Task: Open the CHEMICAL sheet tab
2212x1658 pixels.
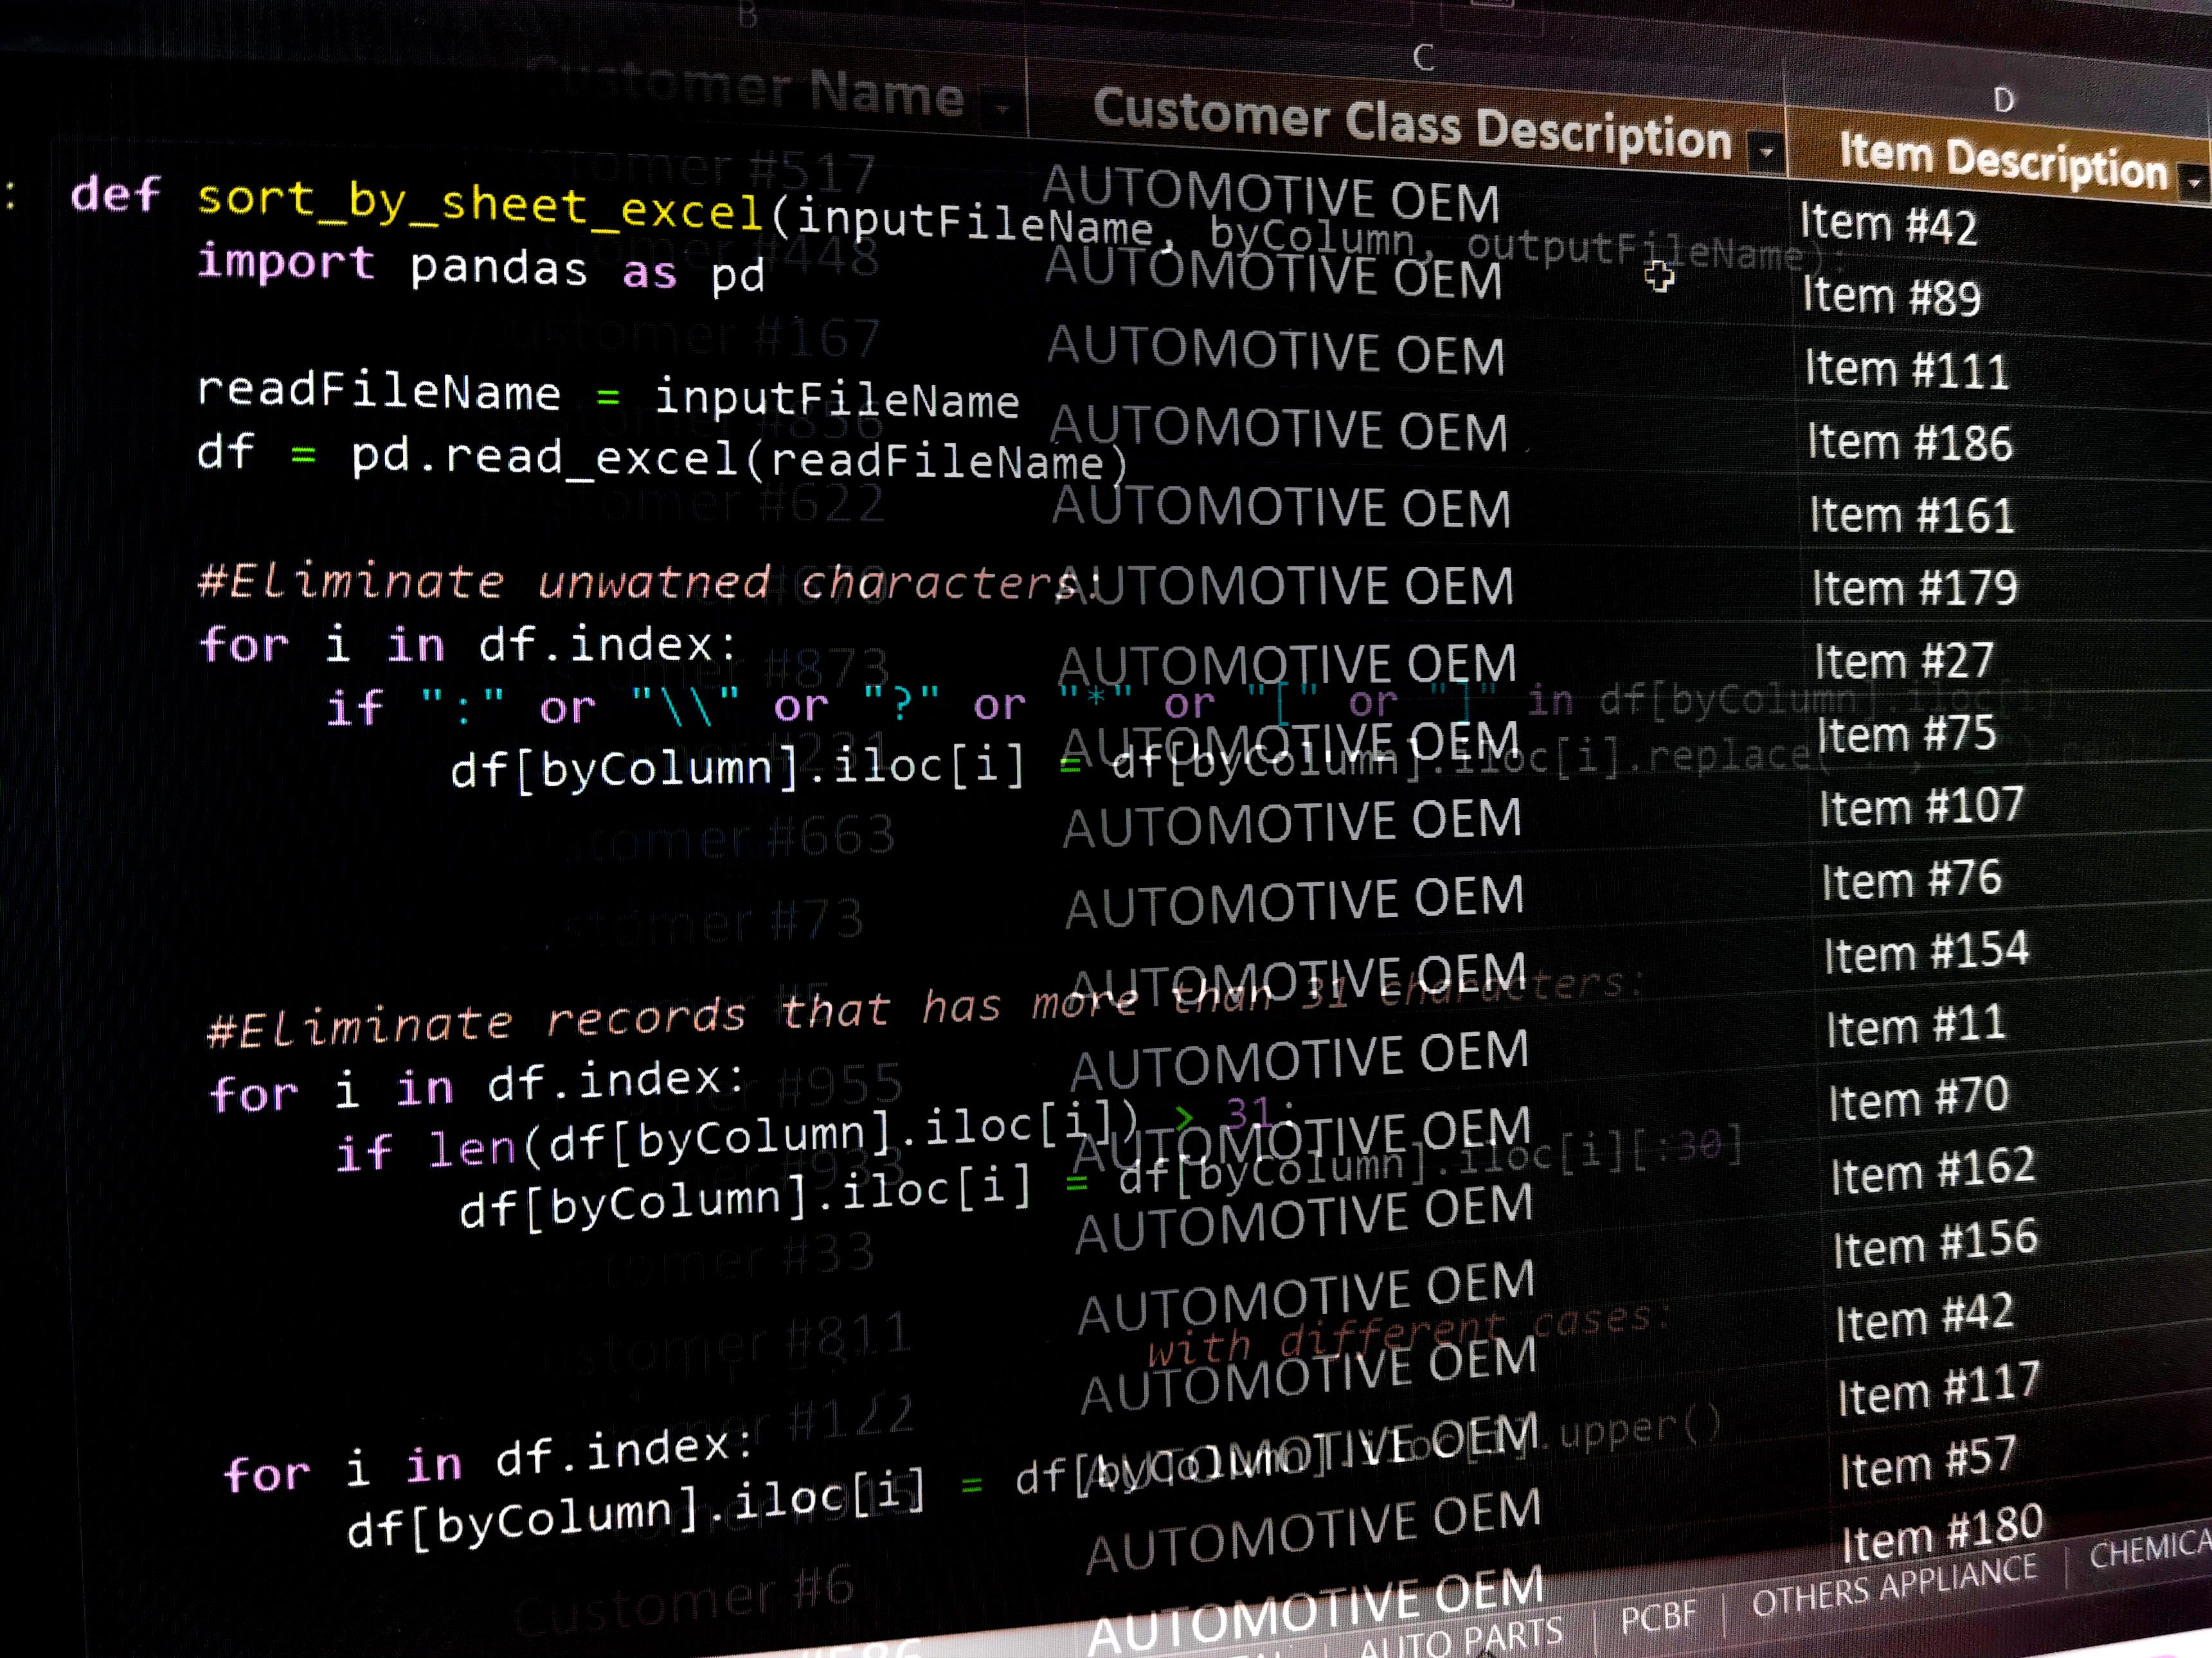Action: [2150, 1550]
